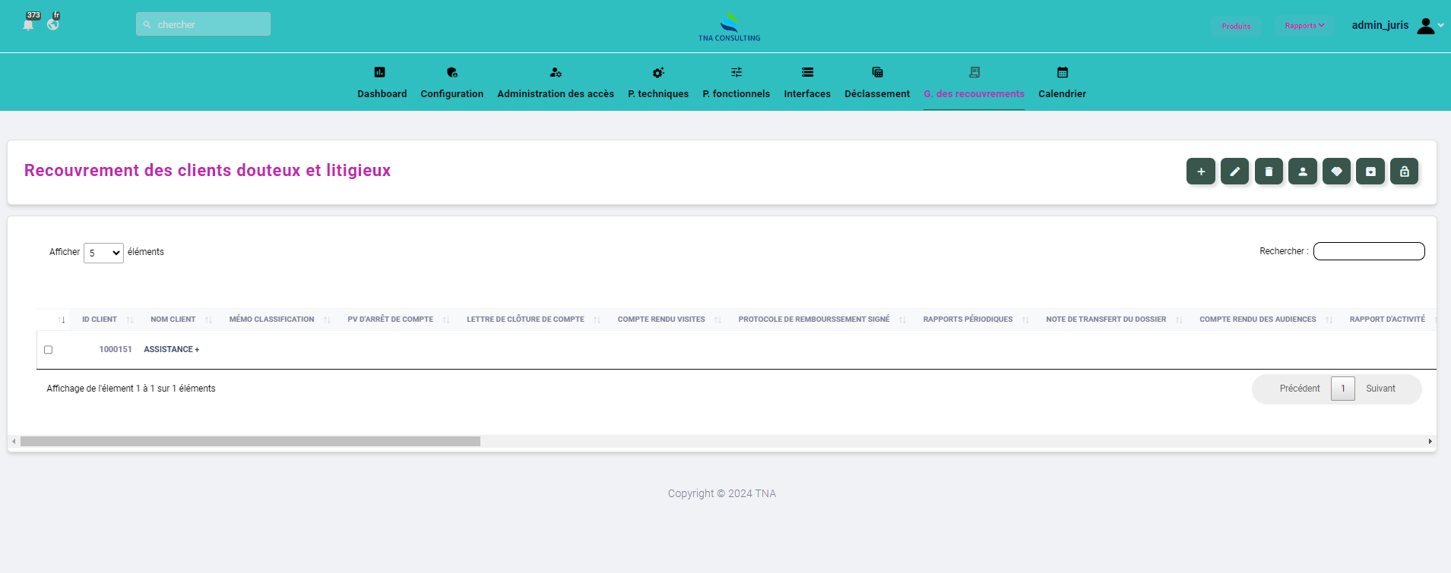Click the Produits button

coord(1236,26)
